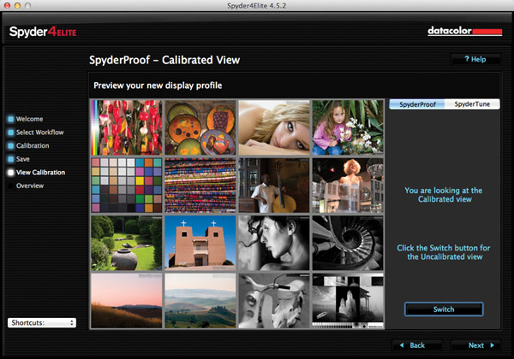Click the datacolor logo
514x359 pixels.
point(465,32)
